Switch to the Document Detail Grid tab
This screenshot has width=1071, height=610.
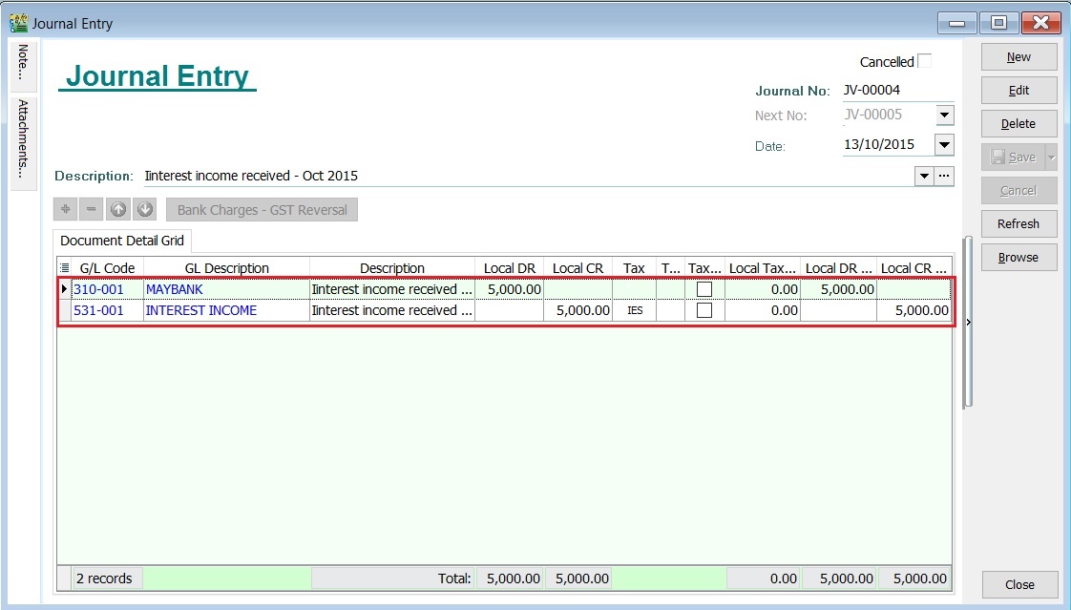[x=121, y=241]
